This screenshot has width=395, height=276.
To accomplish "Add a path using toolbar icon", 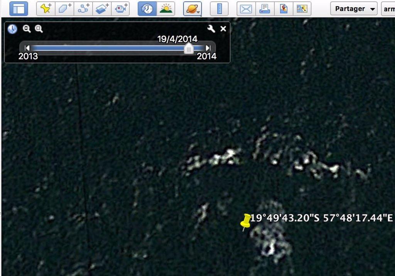I will pos(83,9).
